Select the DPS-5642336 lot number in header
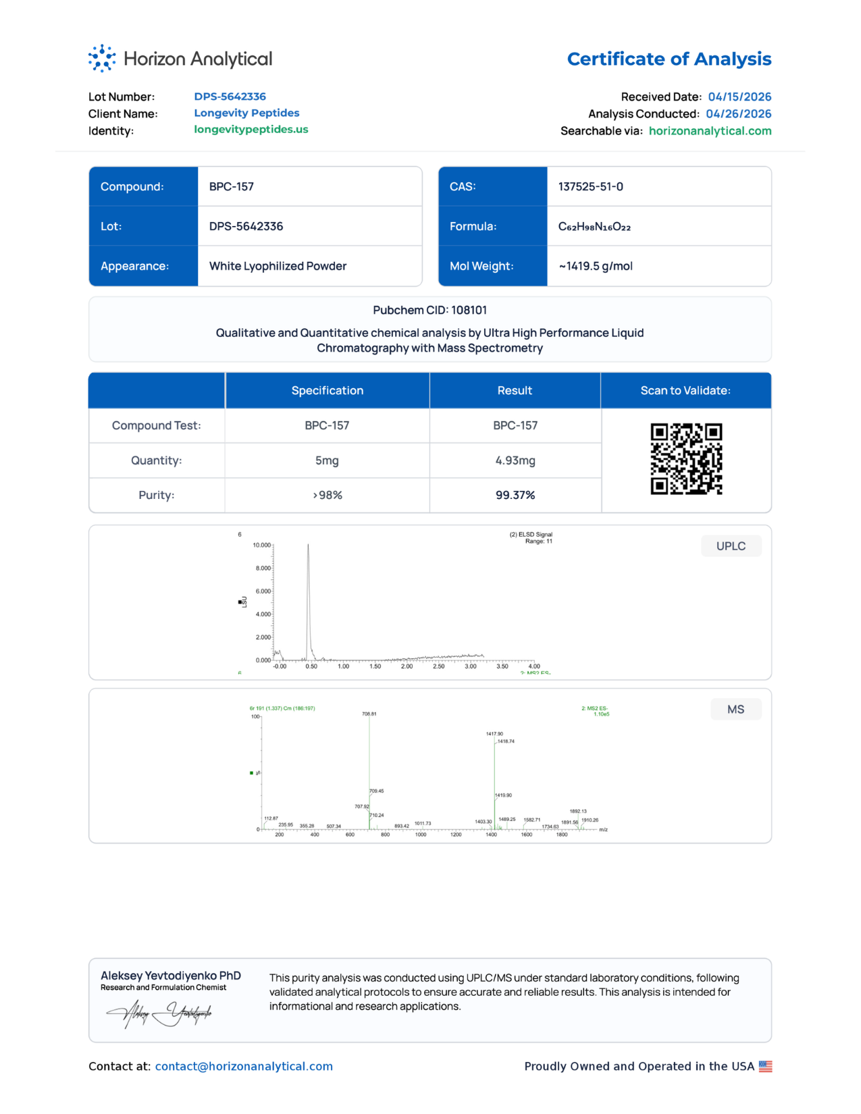Viewport: 861px width, 1114px height. [230, 97]
